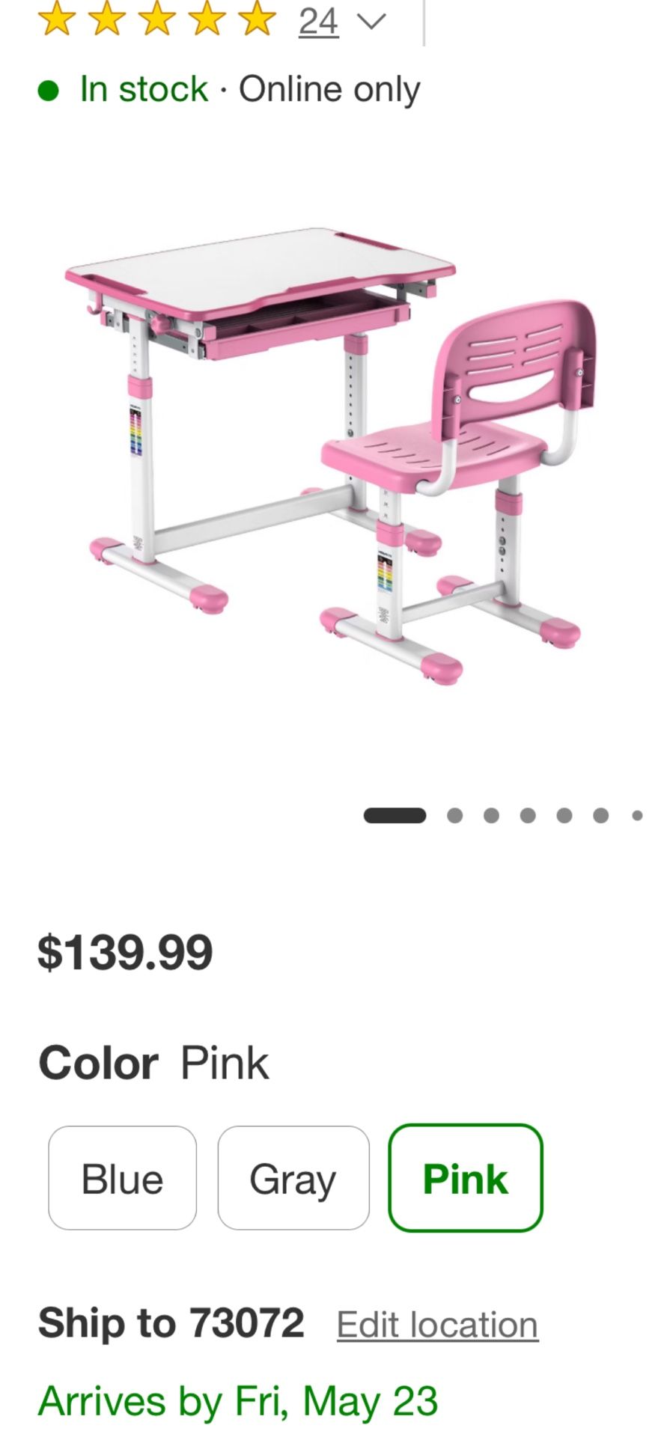
Task: Go to the sixth image carousel dot
Action: point(600,816)
